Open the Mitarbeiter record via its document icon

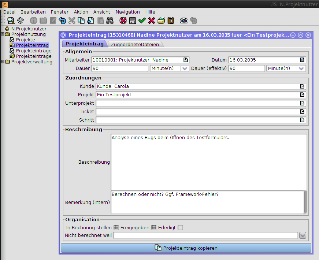[186, 60]
